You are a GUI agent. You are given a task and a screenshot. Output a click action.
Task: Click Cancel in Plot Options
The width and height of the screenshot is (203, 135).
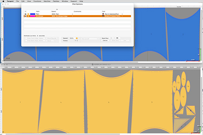point(105,40)
